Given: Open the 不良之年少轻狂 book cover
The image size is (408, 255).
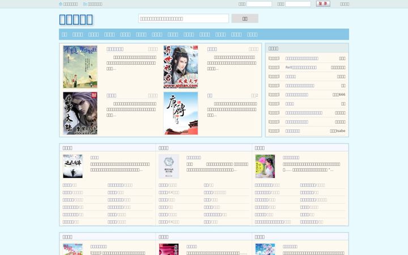Looking at the screenshot, I should click(80, 67).
